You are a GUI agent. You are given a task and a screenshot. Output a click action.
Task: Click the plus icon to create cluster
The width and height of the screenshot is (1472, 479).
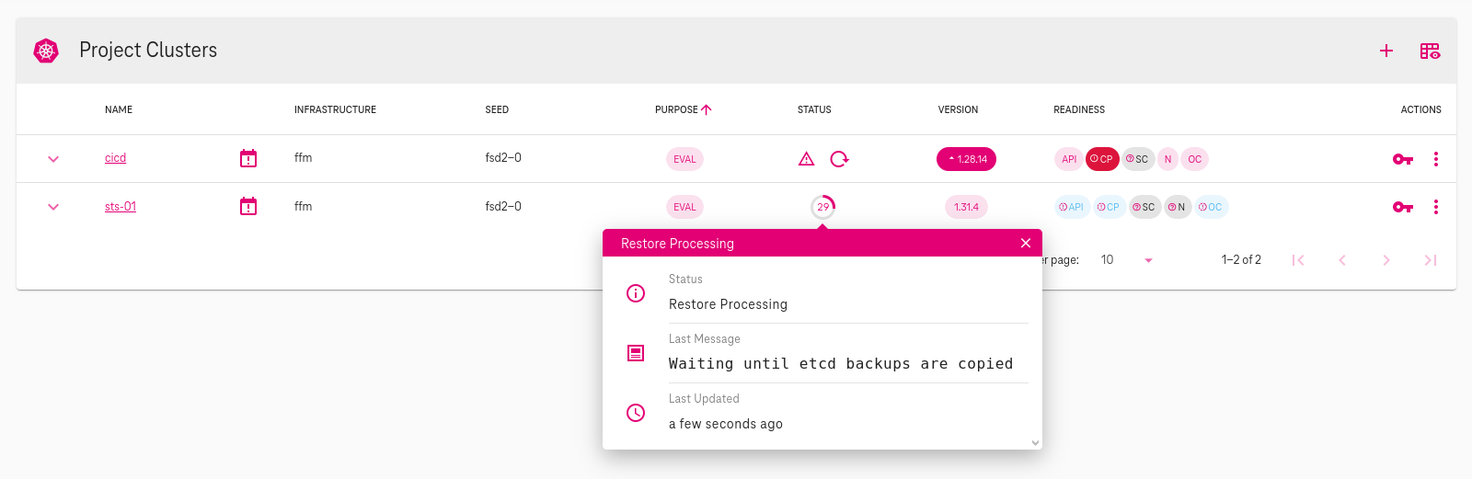pos(1386,51)
